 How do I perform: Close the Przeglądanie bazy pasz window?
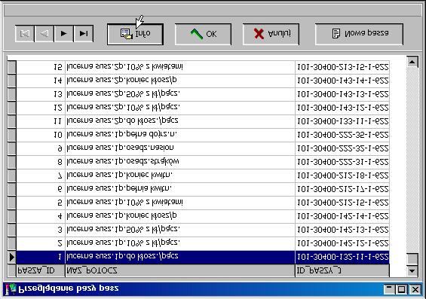415,289
